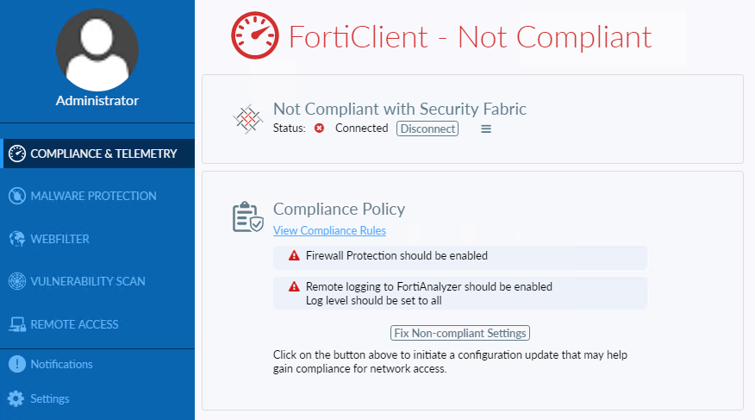The height and width of the screenshot is (420, 755).
Task: Select Vulnerability Scan in the sidebar
Action: pyautogui.click(x=87, y=281)
